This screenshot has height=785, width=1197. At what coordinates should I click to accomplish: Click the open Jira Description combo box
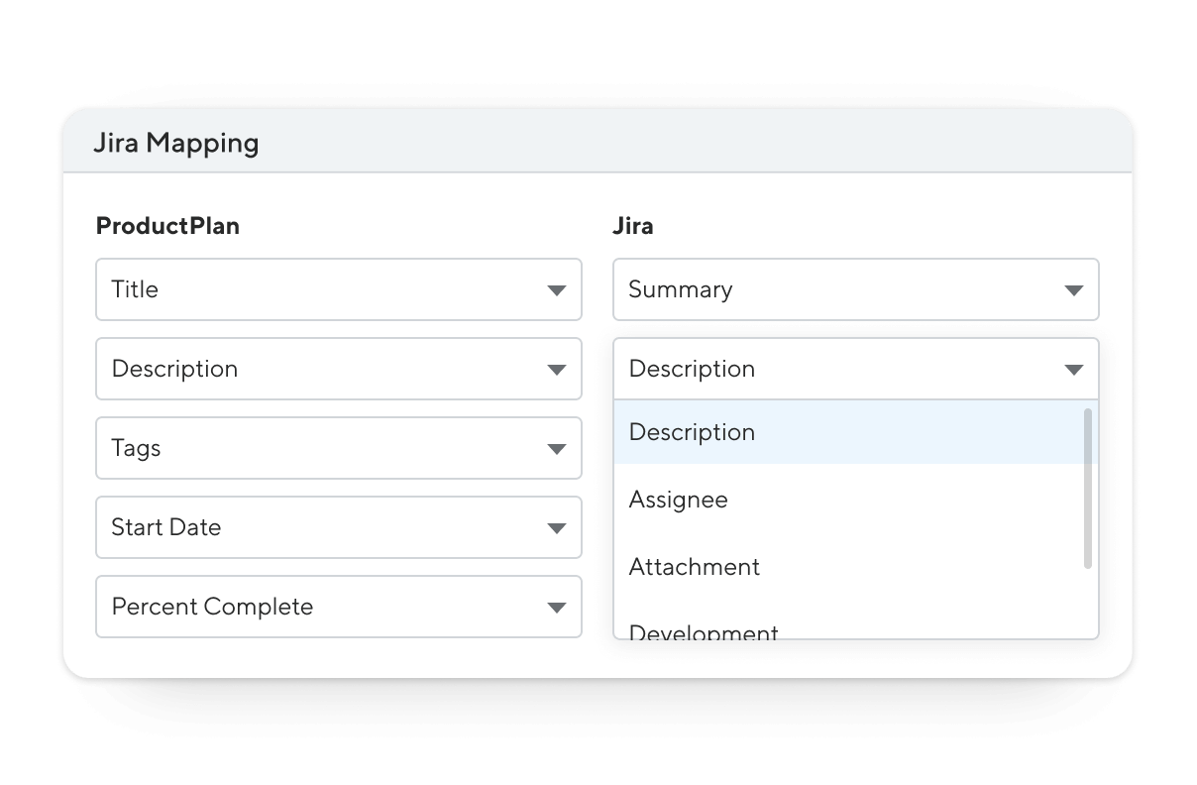tap(856, 369)
